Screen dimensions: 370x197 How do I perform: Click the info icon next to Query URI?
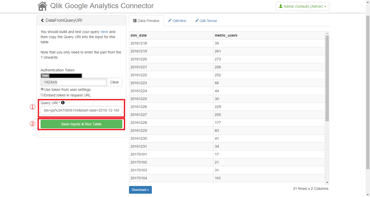point(63,103)
